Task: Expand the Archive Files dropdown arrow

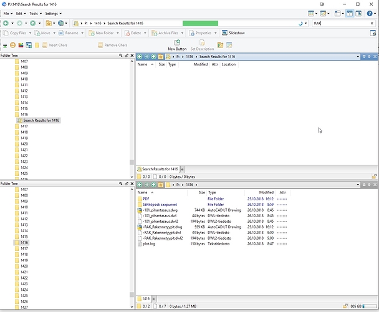Action: 182,33
